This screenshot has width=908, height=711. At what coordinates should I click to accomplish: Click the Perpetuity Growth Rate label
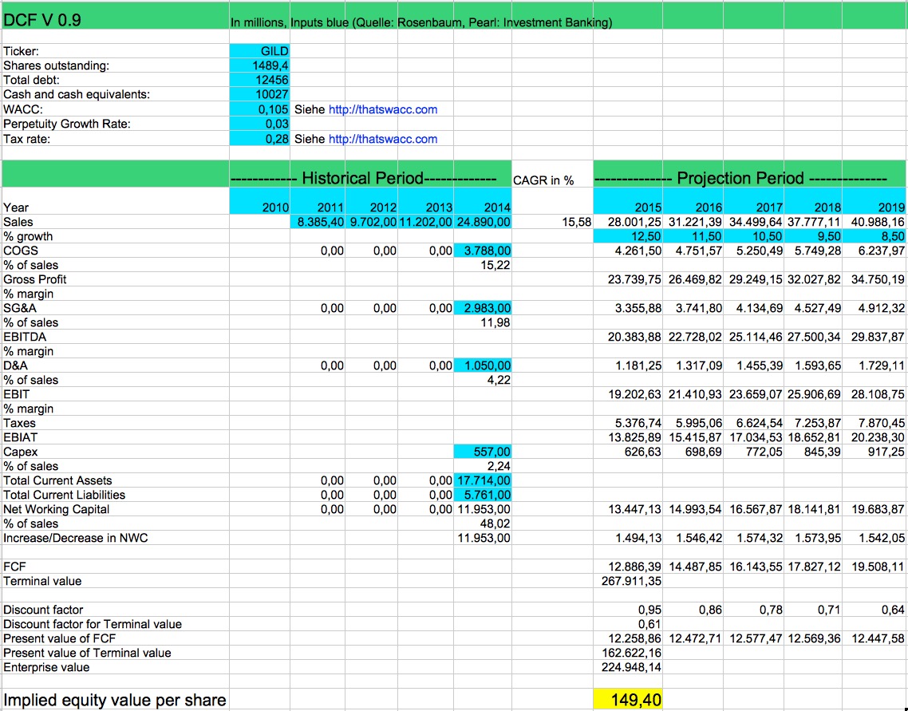[66, 124]
